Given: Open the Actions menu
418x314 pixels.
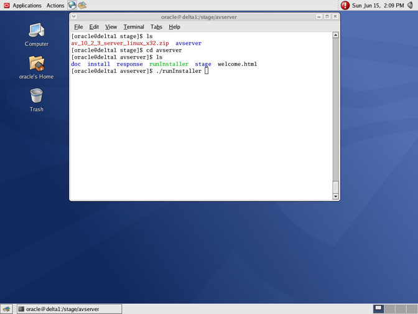Looking at the screenshot, I should click(x=55, y=6).
